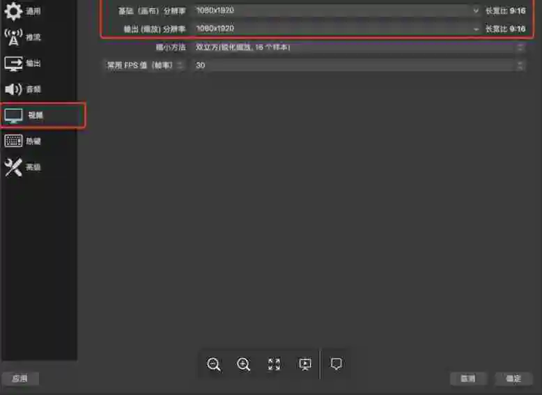Click the 取消 cancel button
Screen dimensions: 542x395
point(468,379)
